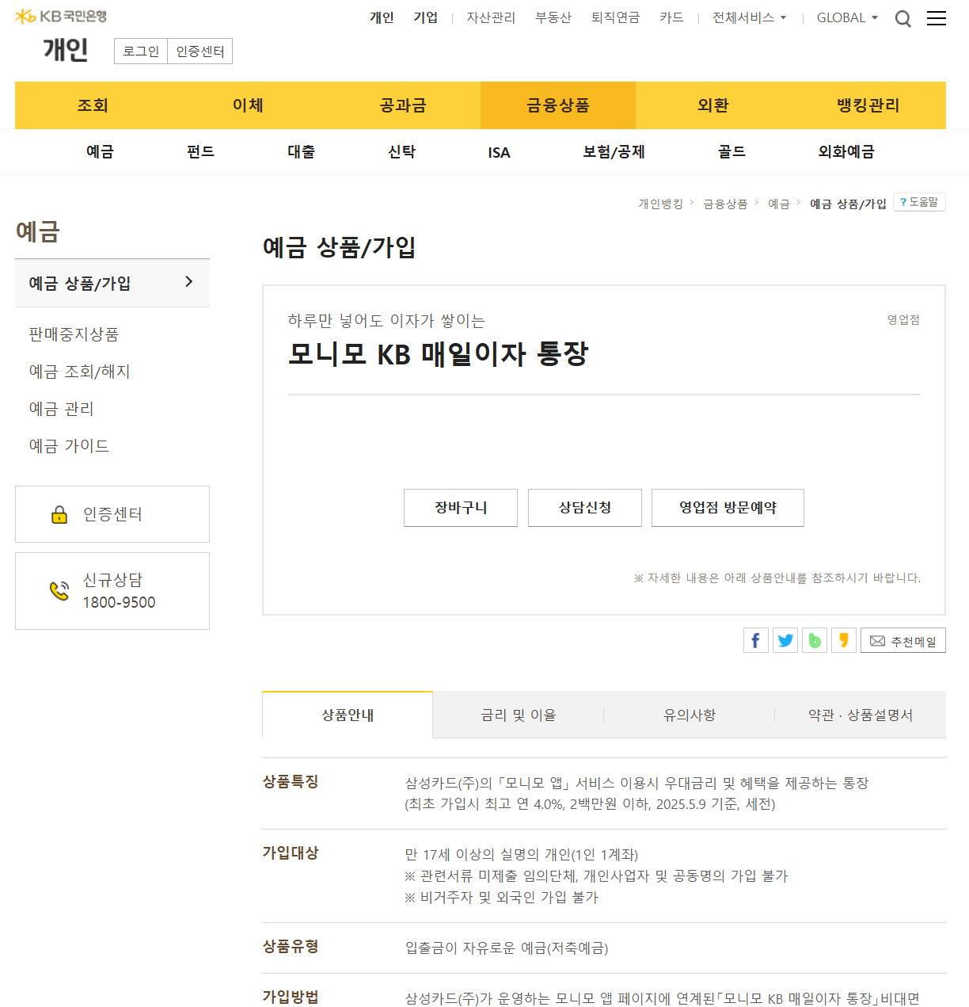Expand 예금 상품/가입 sidebar chevron

[188, 281]
